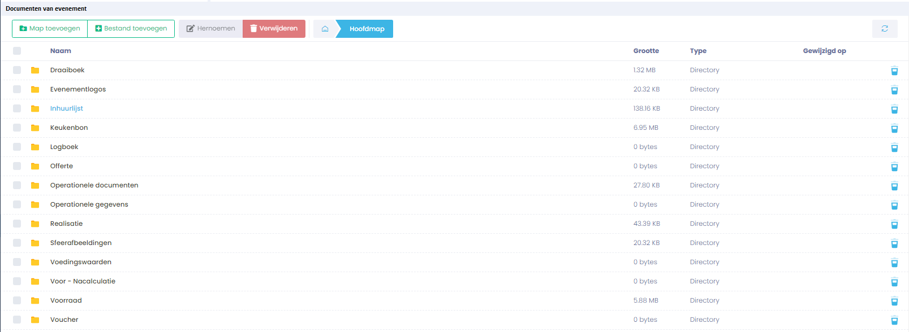Open the Operationele documenten folder
Screen dimensions: 909x332
coord(94,185)
